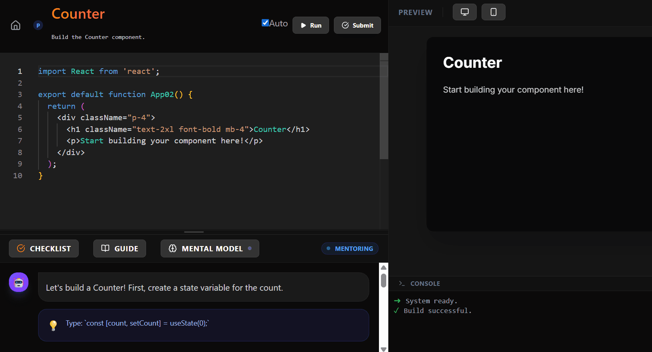Screen dimensions: 652x352
Task: Place cursor on line 1 import statement
Action: point(99,71)
